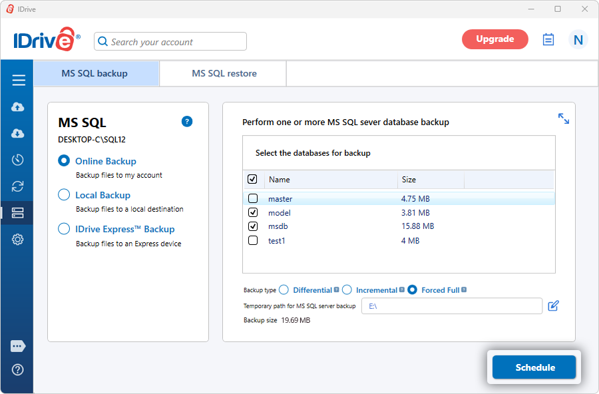
Task: Select the model database name
Action: point(280,213)
